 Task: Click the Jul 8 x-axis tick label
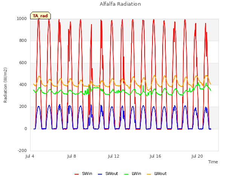click(x=72, y=156)
